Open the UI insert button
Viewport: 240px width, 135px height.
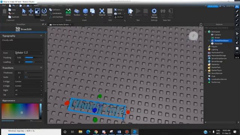(x=93, y=12)
